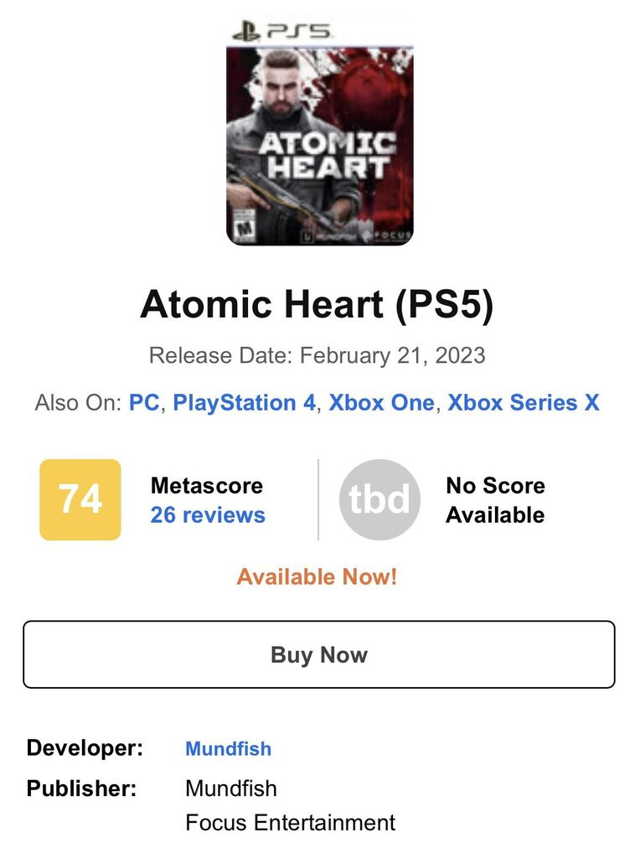Open the Mundfish developer link
This screenshot has width=635, height=858.
pyautogui.click(x=228, y=749)
